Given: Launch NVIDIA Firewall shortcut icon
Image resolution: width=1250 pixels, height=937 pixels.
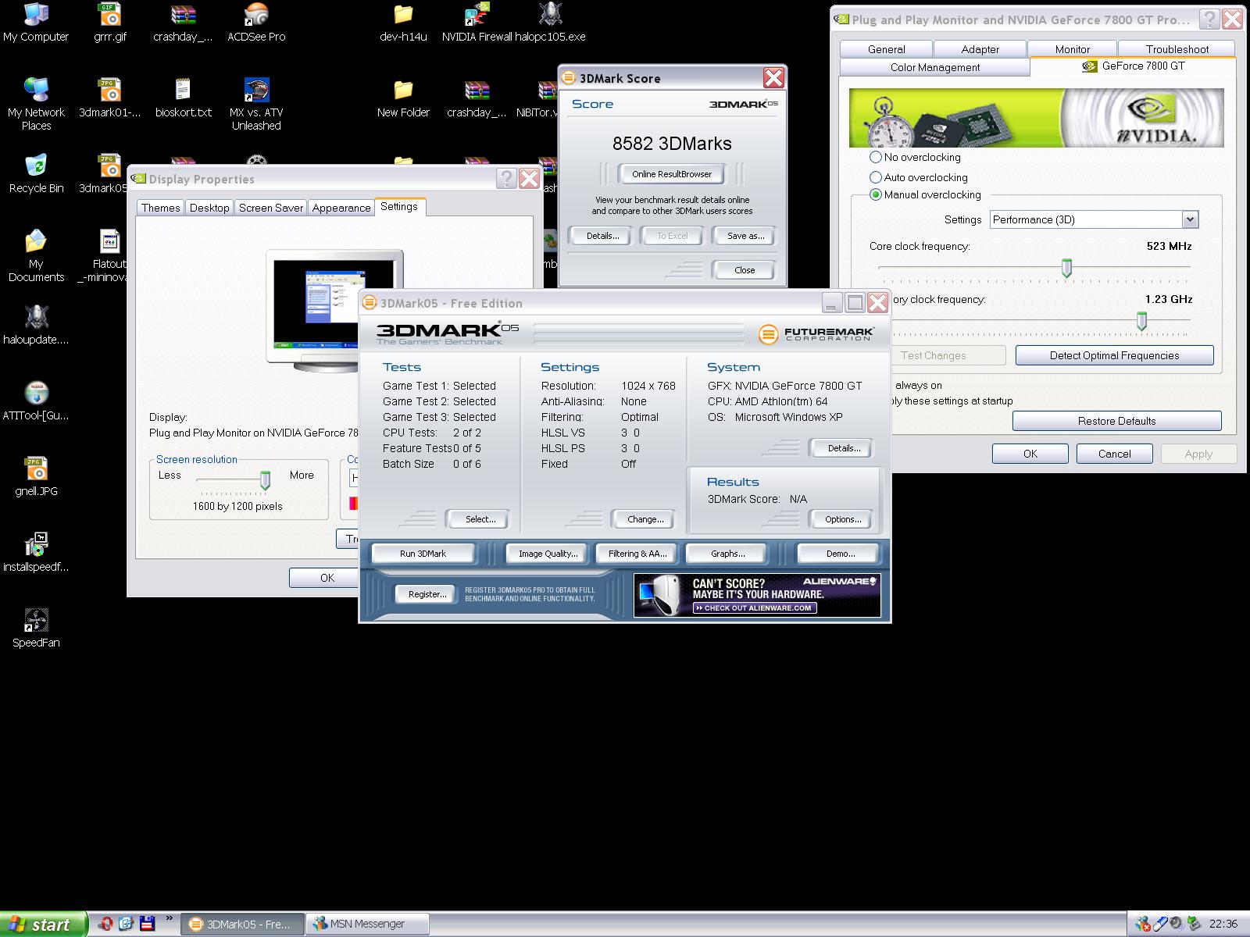Looking at the screenshot, I should [477, 23].
